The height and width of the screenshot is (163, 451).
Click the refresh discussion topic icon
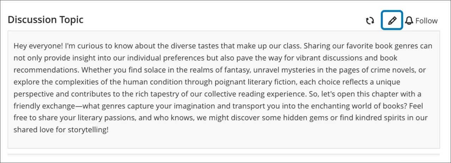tap(370, 21)
